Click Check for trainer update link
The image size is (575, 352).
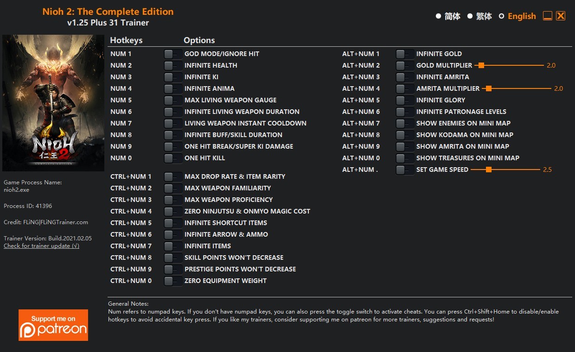click(41, 246)
